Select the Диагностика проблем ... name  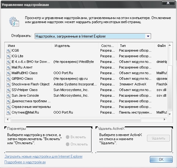pyautogui.click(x=31, y=101)
